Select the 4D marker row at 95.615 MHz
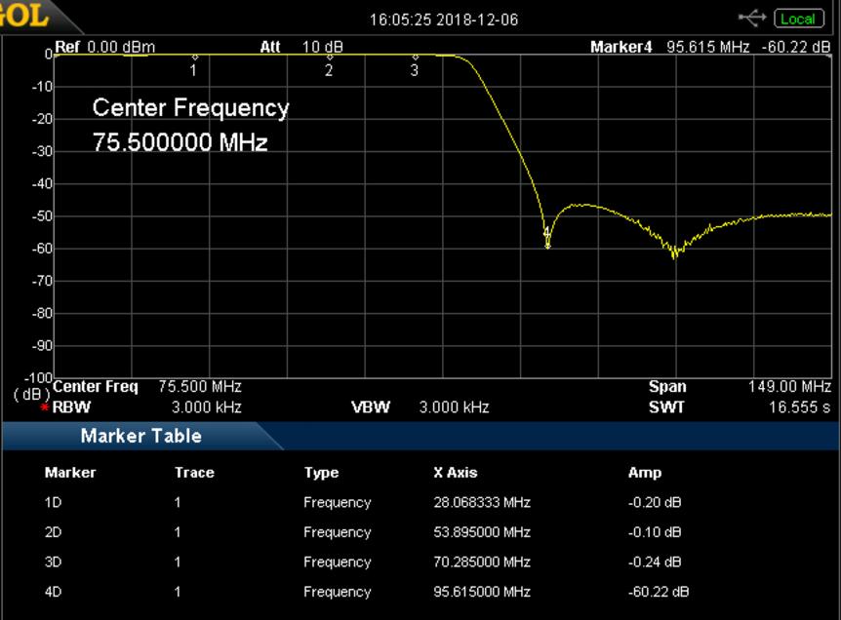 click(x=420, y=592)
